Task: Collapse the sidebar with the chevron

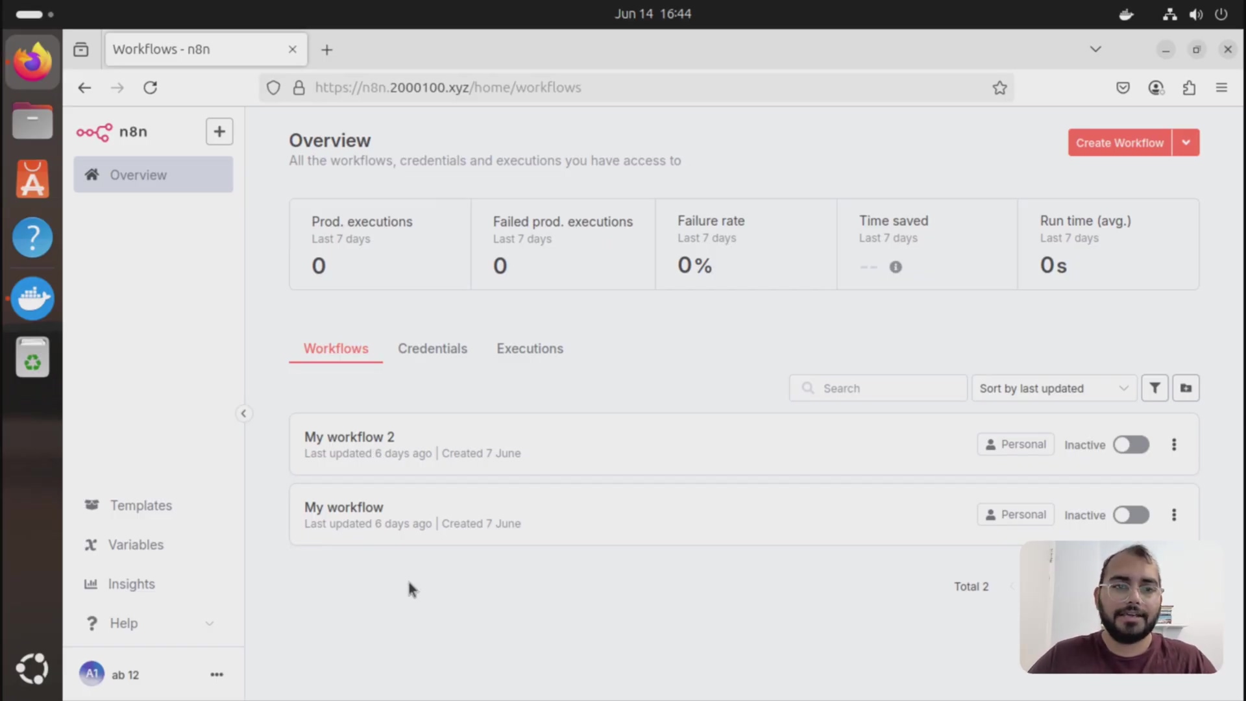Action: coord(243,413)
